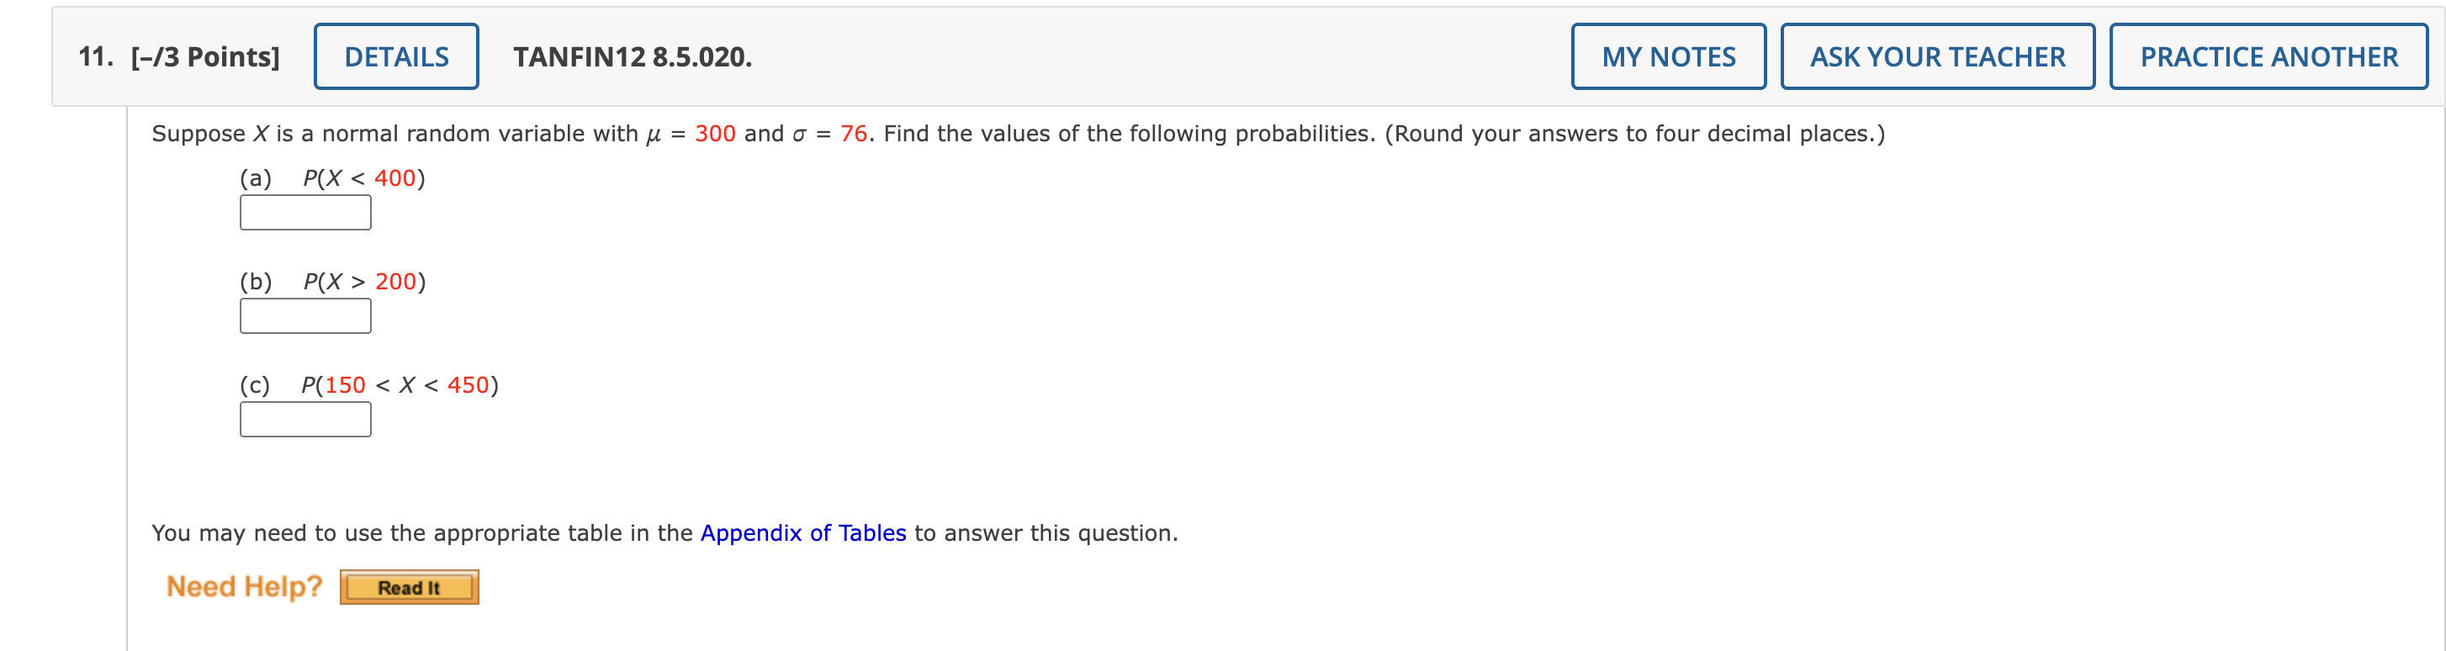Click the answer box for P(X < 400)
Screen dimensions: 2446x651
pos(304,213)
